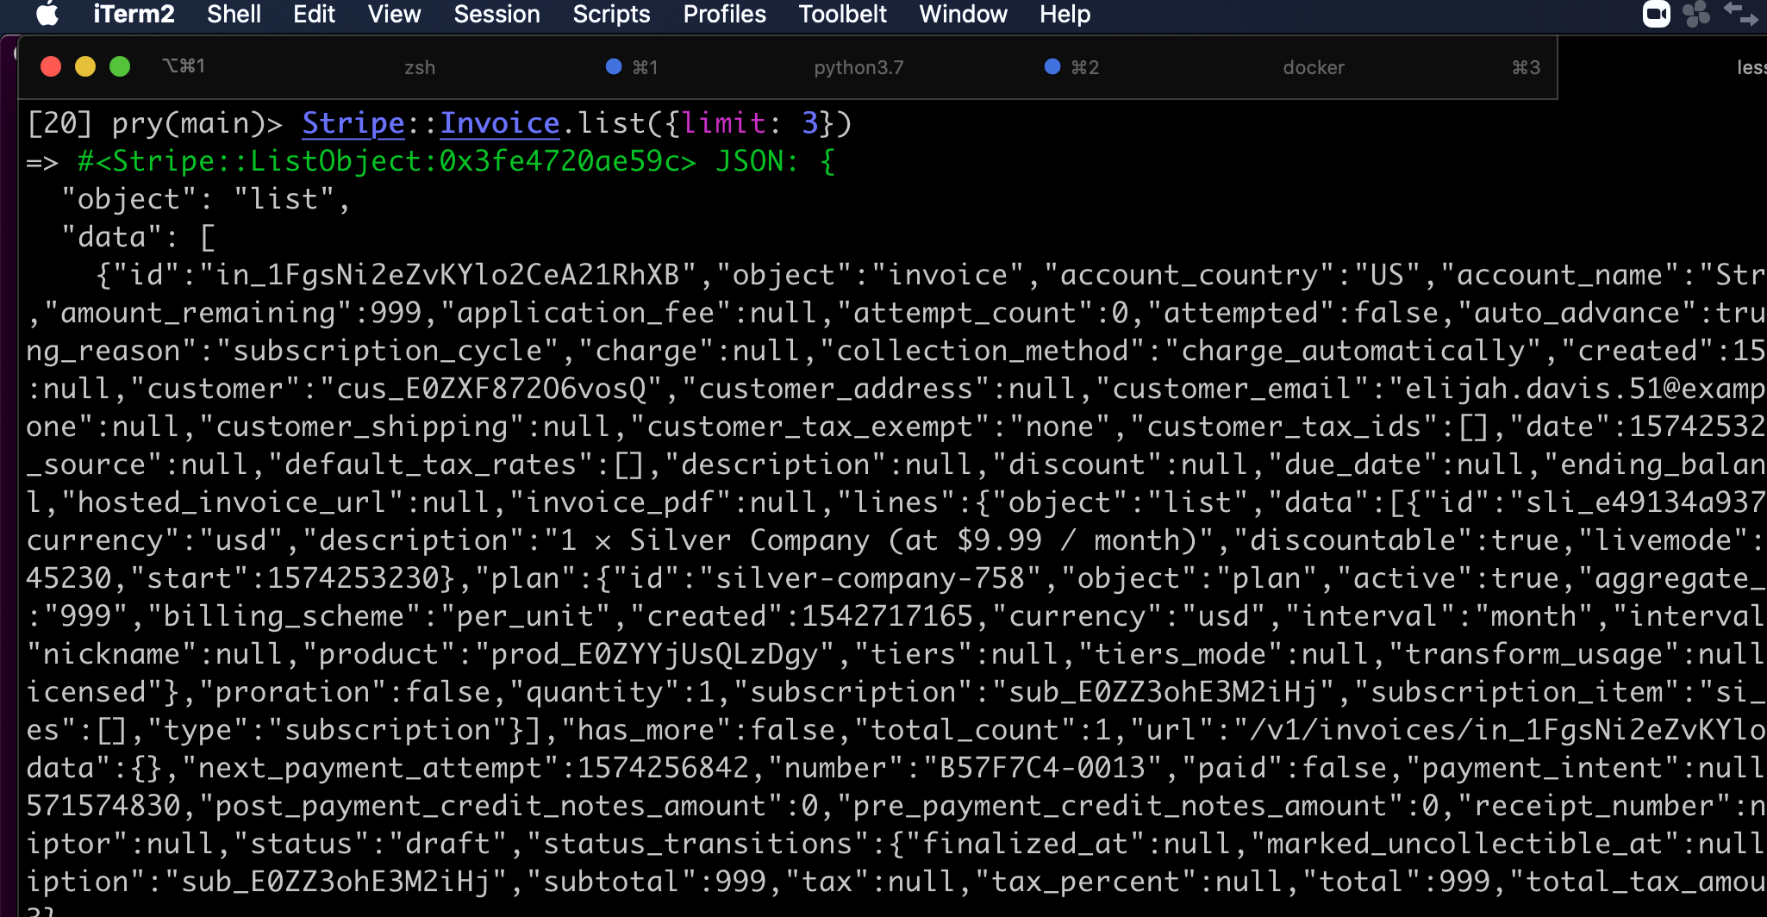The width and height of the screenshot is (1767, 917).
Task: Click the invoice number B57F7C4-0013
Action: point(1042,768)
